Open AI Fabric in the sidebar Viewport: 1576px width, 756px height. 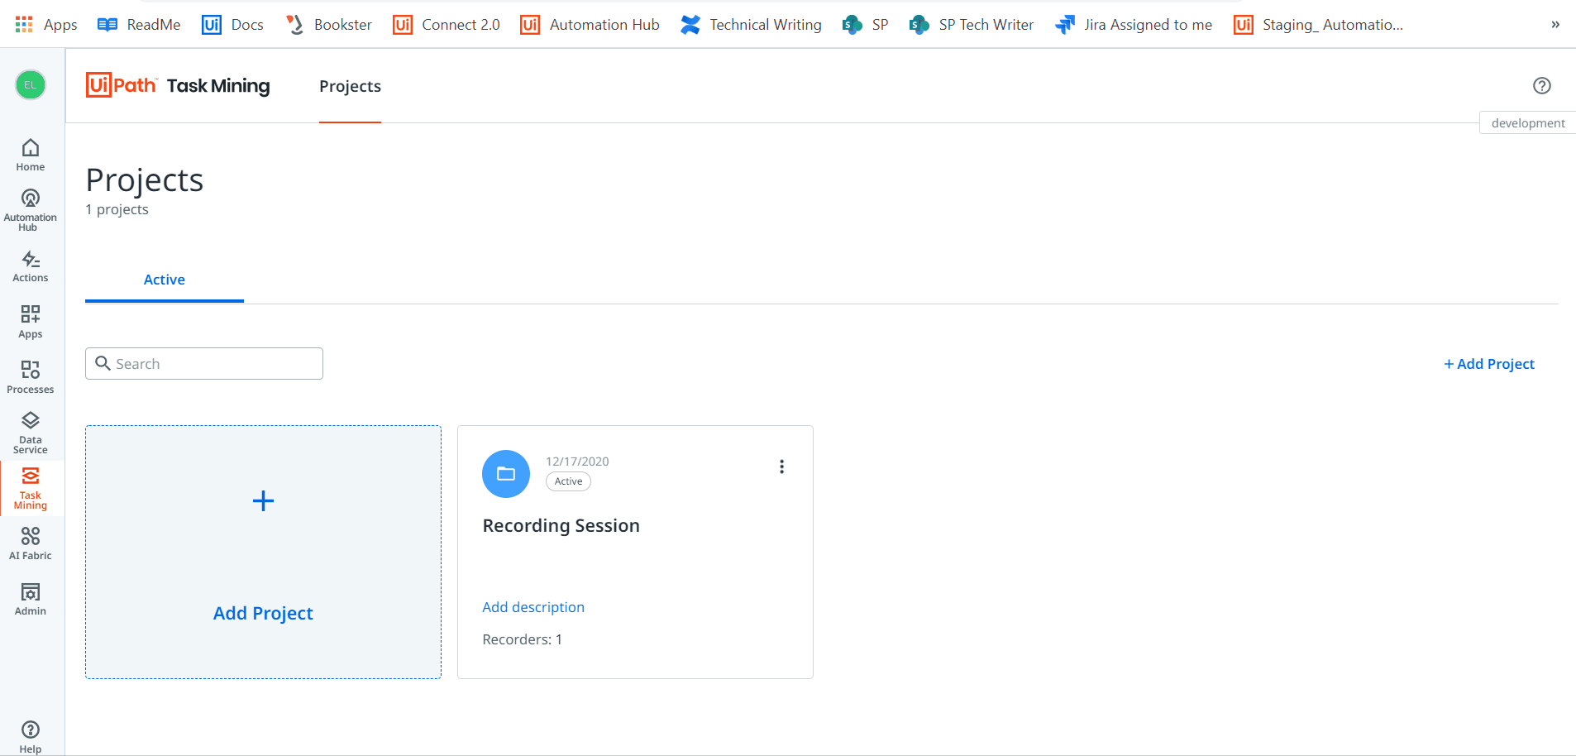[31, 543]
